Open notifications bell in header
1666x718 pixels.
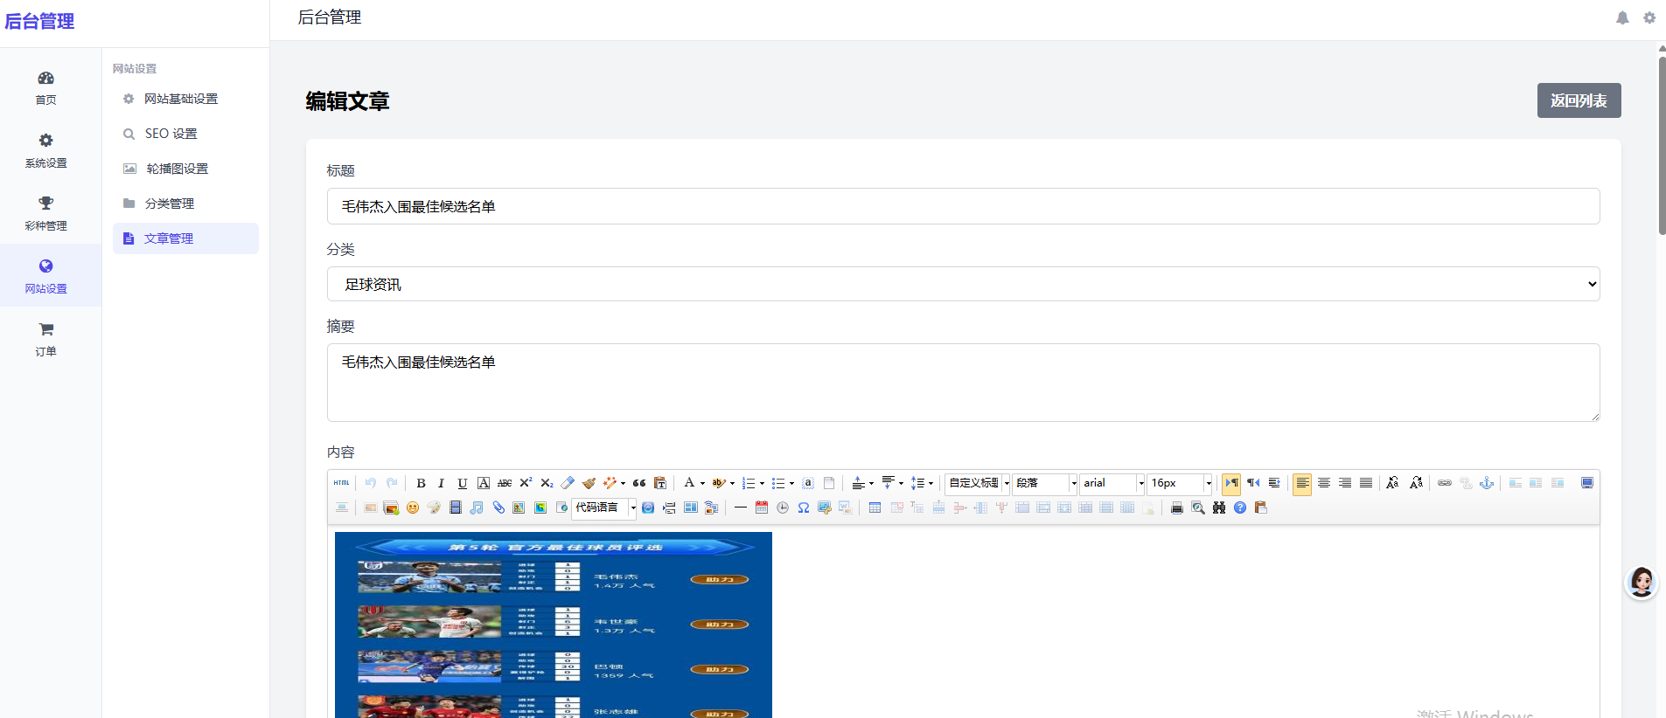pos(1622,17)
